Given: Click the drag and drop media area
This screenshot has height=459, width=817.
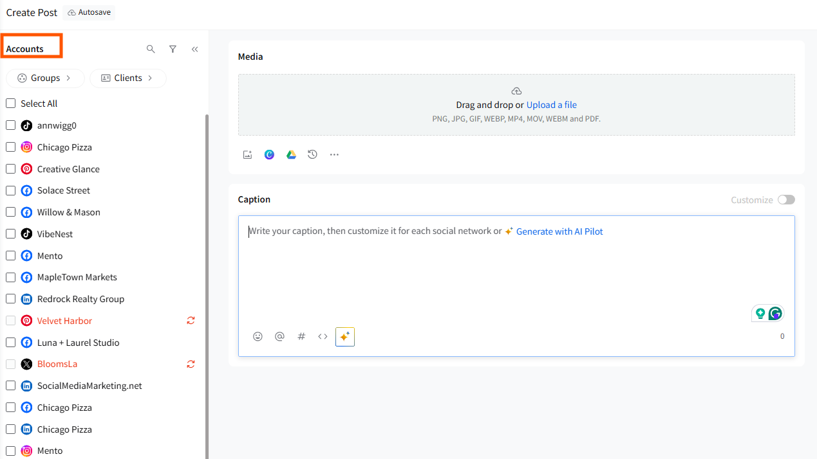Looking at the screenshot, I should [x=516, y=105].
